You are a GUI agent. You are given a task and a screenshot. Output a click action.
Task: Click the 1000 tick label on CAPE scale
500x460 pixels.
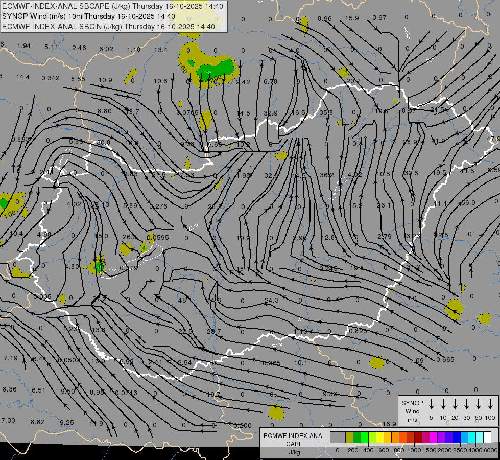coord(414,450)
